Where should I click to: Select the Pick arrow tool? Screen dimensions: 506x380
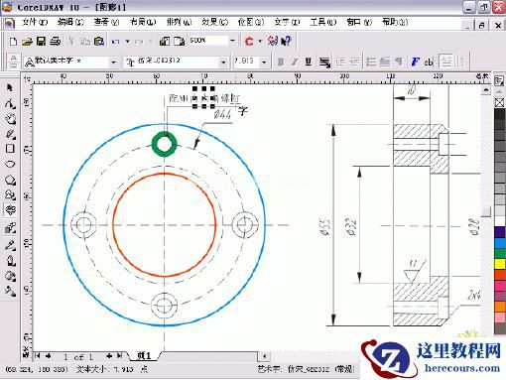(x=10, y=87)
